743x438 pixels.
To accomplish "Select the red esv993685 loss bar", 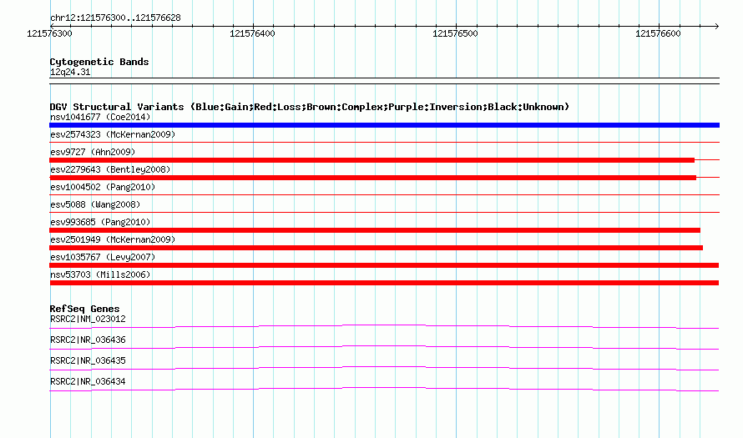I will 375,230.
